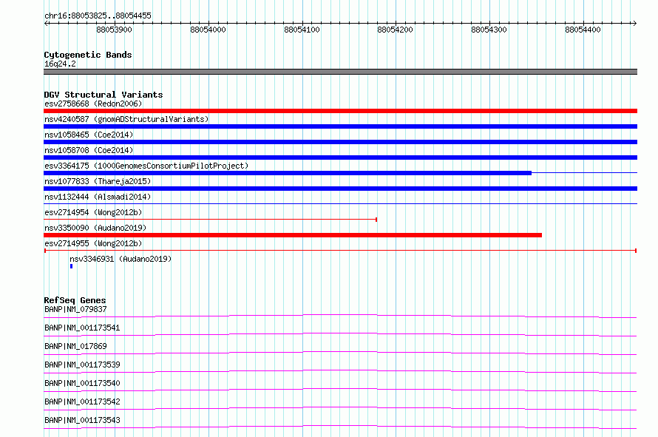
Task: Click the 88054200 ruler position label
Action: click(x=396, y=30)
